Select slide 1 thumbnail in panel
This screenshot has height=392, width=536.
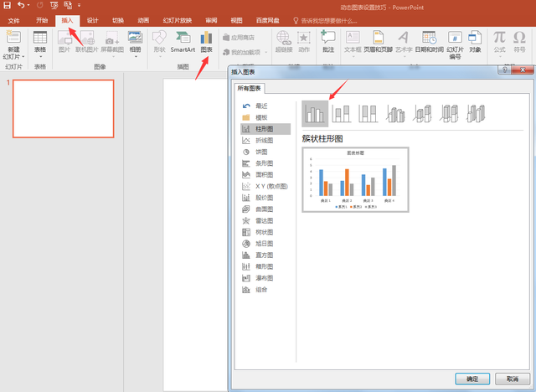tap(64, 109)
